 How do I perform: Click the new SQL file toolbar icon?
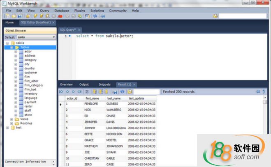(8, 16)
